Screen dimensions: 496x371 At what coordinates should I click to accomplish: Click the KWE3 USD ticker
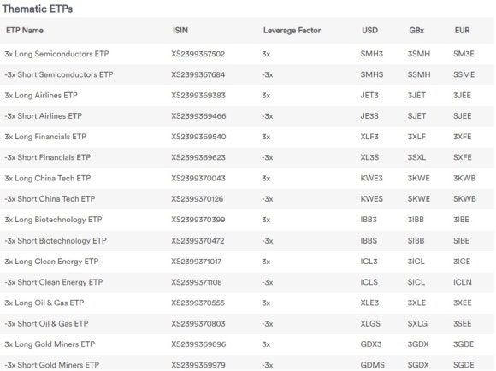(372, 178)
